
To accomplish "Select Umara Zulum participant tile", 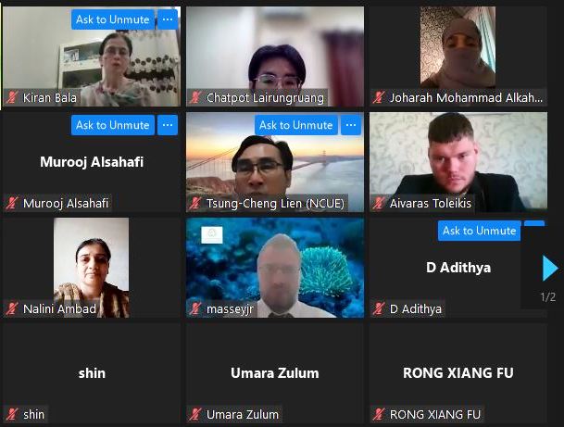I will pos(275,373).
